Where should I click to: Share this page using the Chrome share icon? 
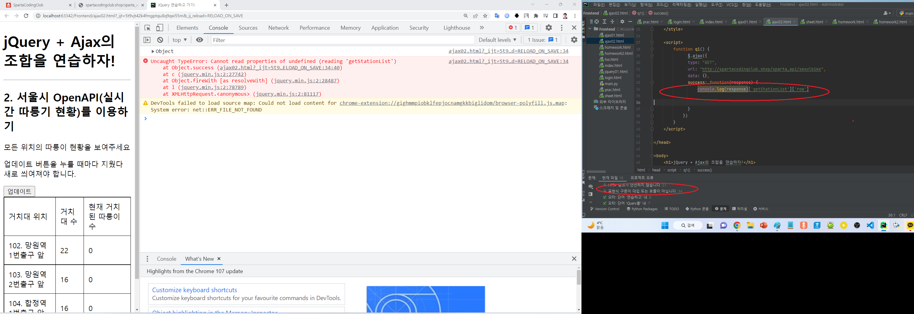point(475,16)
